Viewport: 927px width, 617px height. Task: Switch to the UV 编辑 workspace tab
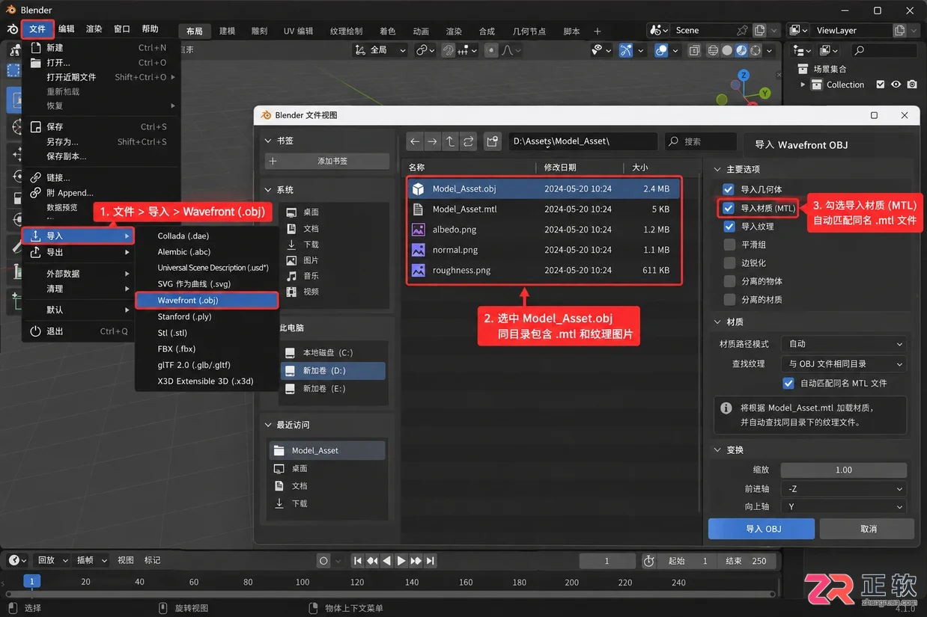298,31
